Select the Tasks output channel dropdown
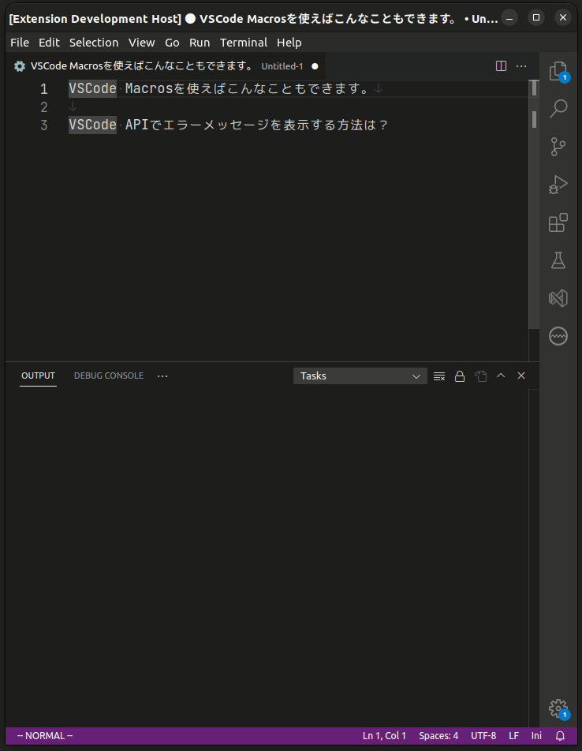 click(360, 376)
